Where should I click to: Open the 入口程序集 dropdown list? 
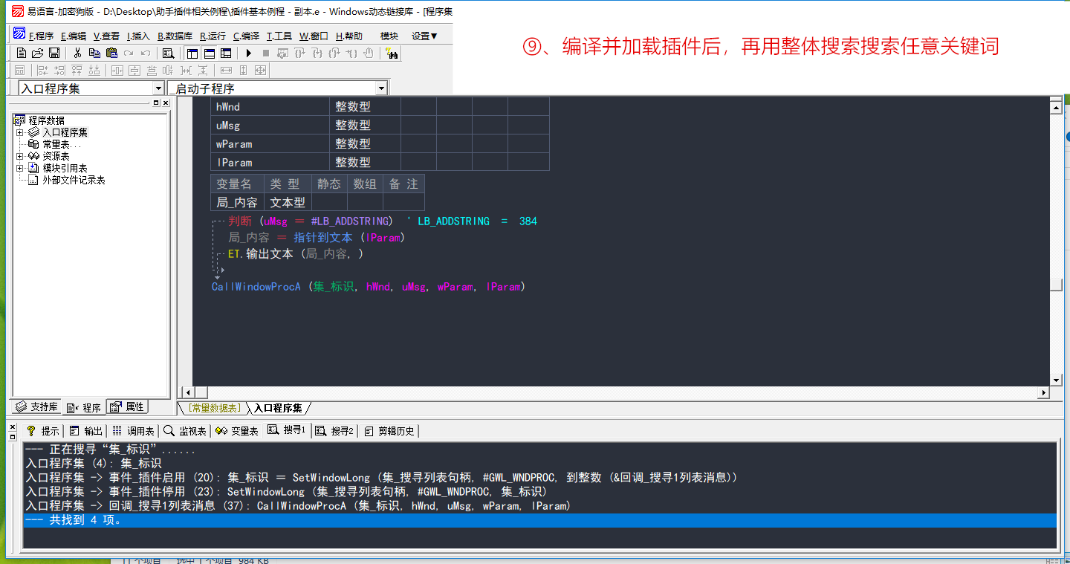coord(158,88)
